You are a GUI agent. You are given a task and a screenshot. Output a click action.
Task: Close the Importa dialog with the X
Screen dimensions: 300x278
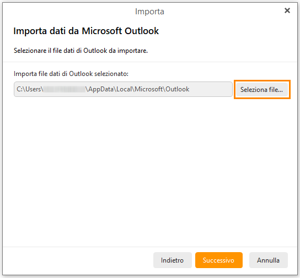(287, 10)
